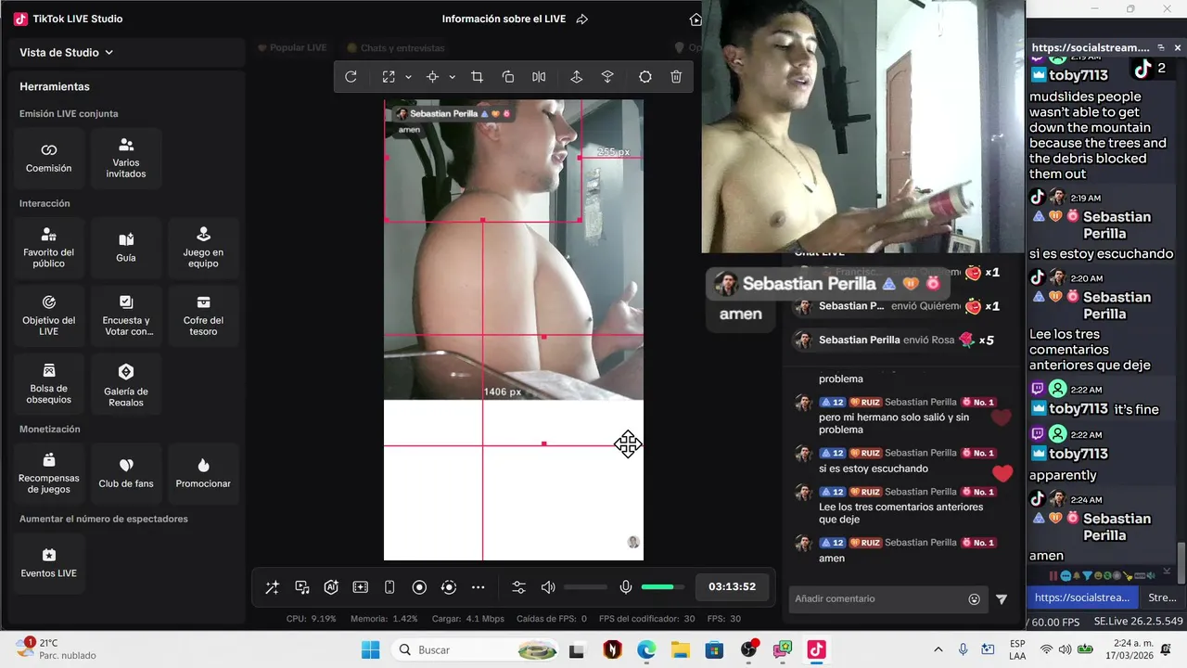Switch to the Popular LIVE tab
The image size is (1187, 668).
click(x=291, y=47)
